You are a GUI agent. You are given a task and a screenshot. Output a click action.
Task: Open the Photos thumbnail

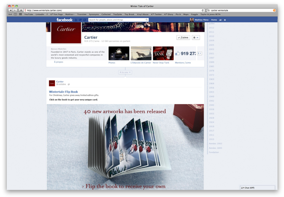tap(119, 53)
